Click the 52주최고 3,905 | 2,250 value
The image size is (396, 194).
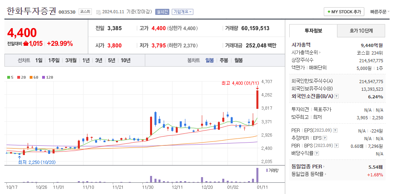370,118
